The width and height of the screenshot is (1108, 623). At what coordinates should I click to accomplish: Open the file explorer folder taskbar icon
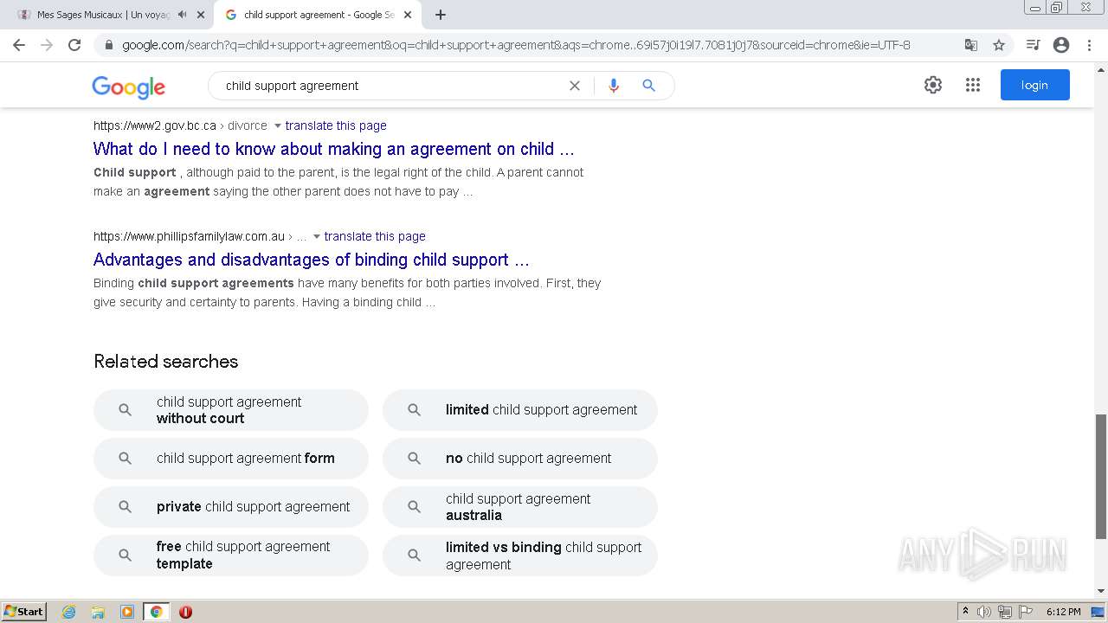(98, 612)
